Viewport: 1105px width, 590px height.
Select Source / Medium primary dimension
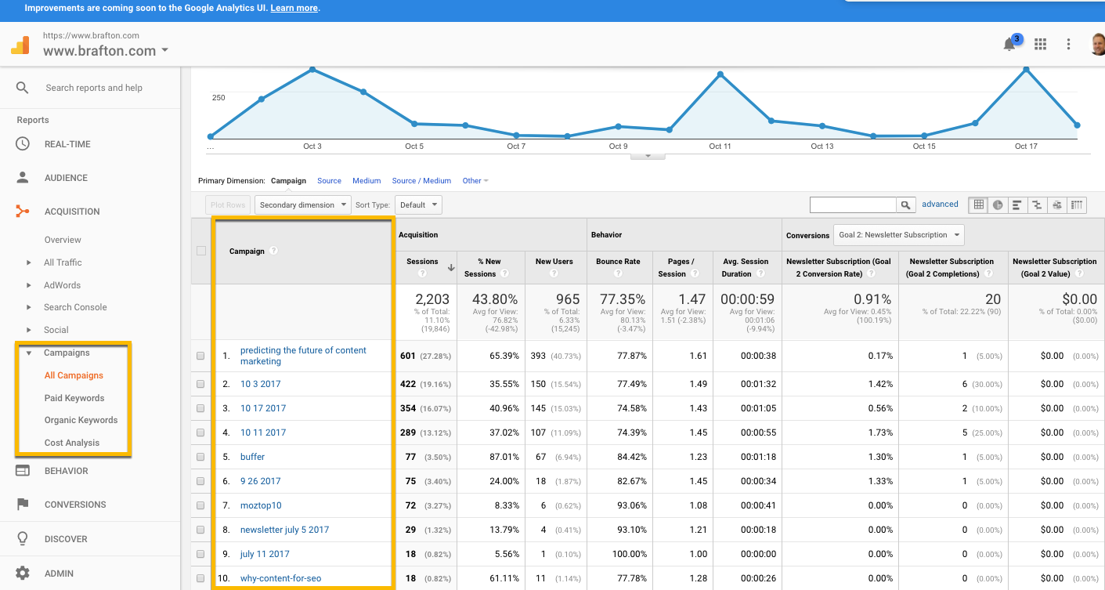click(421, 181)
